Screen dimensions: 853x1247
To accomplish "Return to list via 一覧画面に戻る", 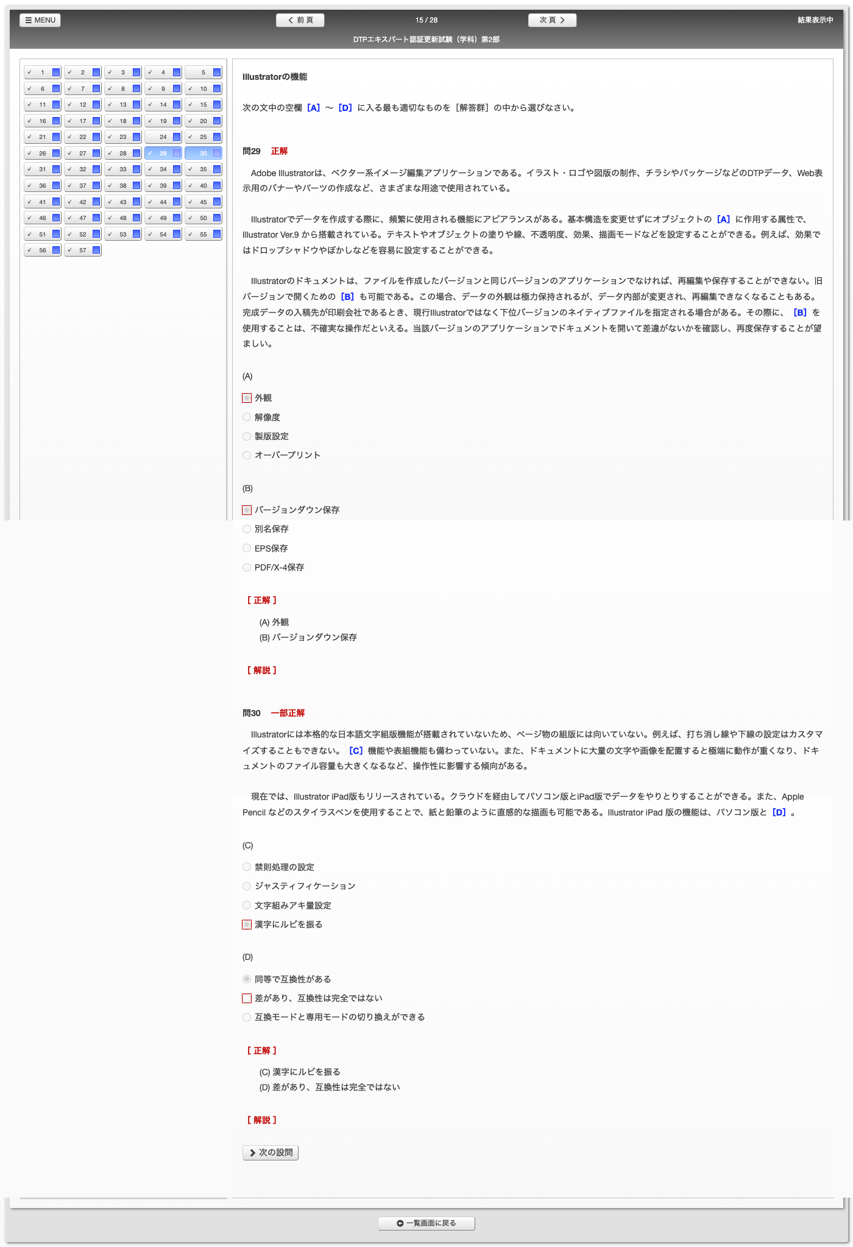I will (426, 1223).
